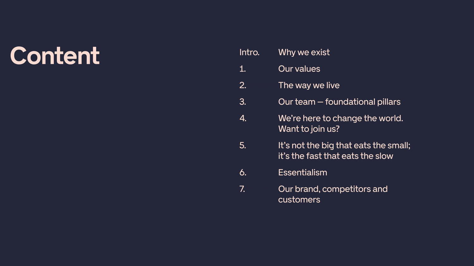Viewport: 474px width, 266px height.
Task: Click the number 6. marker
Action: click(243, 172)
